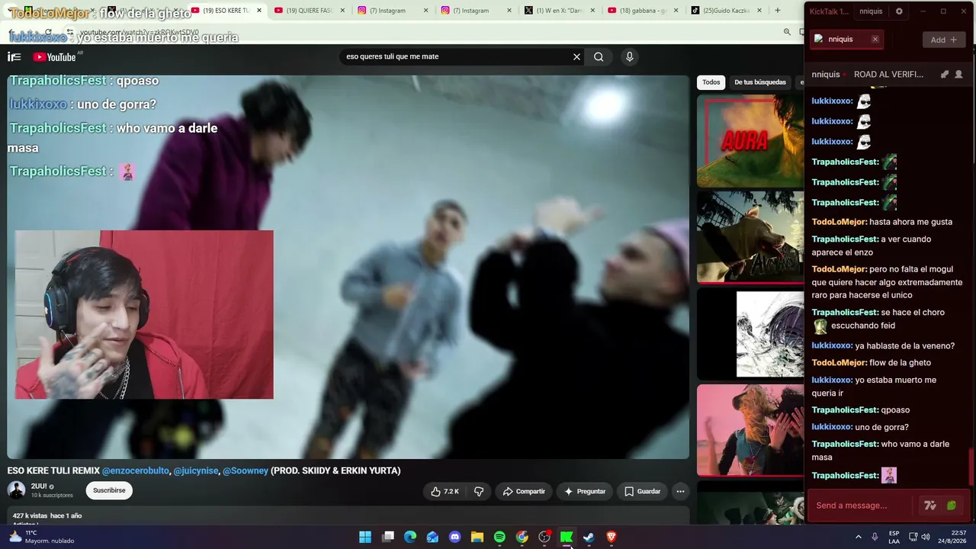Image resolution: width=976 pixels, height=549 pixels.
Task: Dislike the video with thumbs-down button
Action: click(479, 492)
